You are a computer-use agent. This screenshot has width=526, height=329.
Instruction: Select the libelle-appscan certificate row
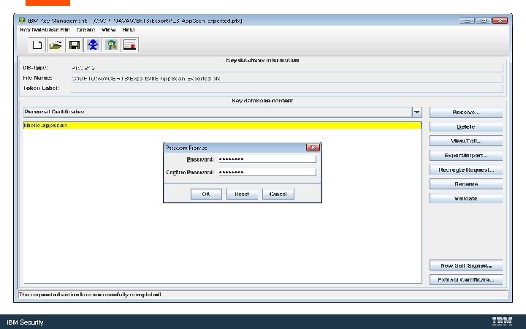click(x=222, y=125)
